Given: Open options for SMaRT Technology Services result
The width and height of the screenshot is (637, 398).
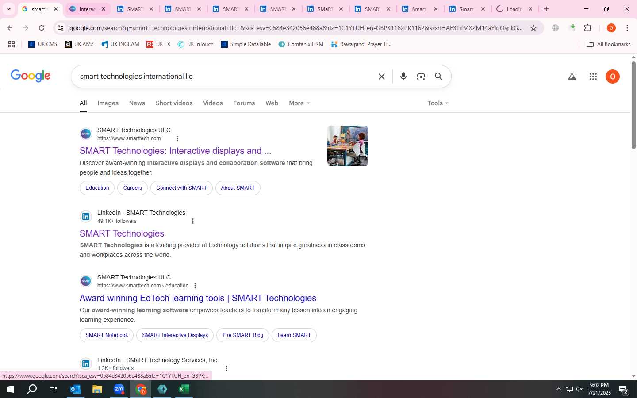Looking at the screenshot, I should pyautogui.click(x=226, y=368).
